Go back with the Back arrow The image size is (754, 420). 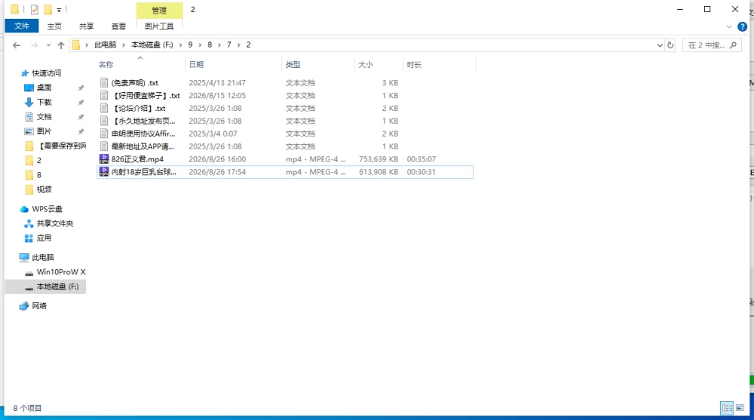[x=17, y=45]
